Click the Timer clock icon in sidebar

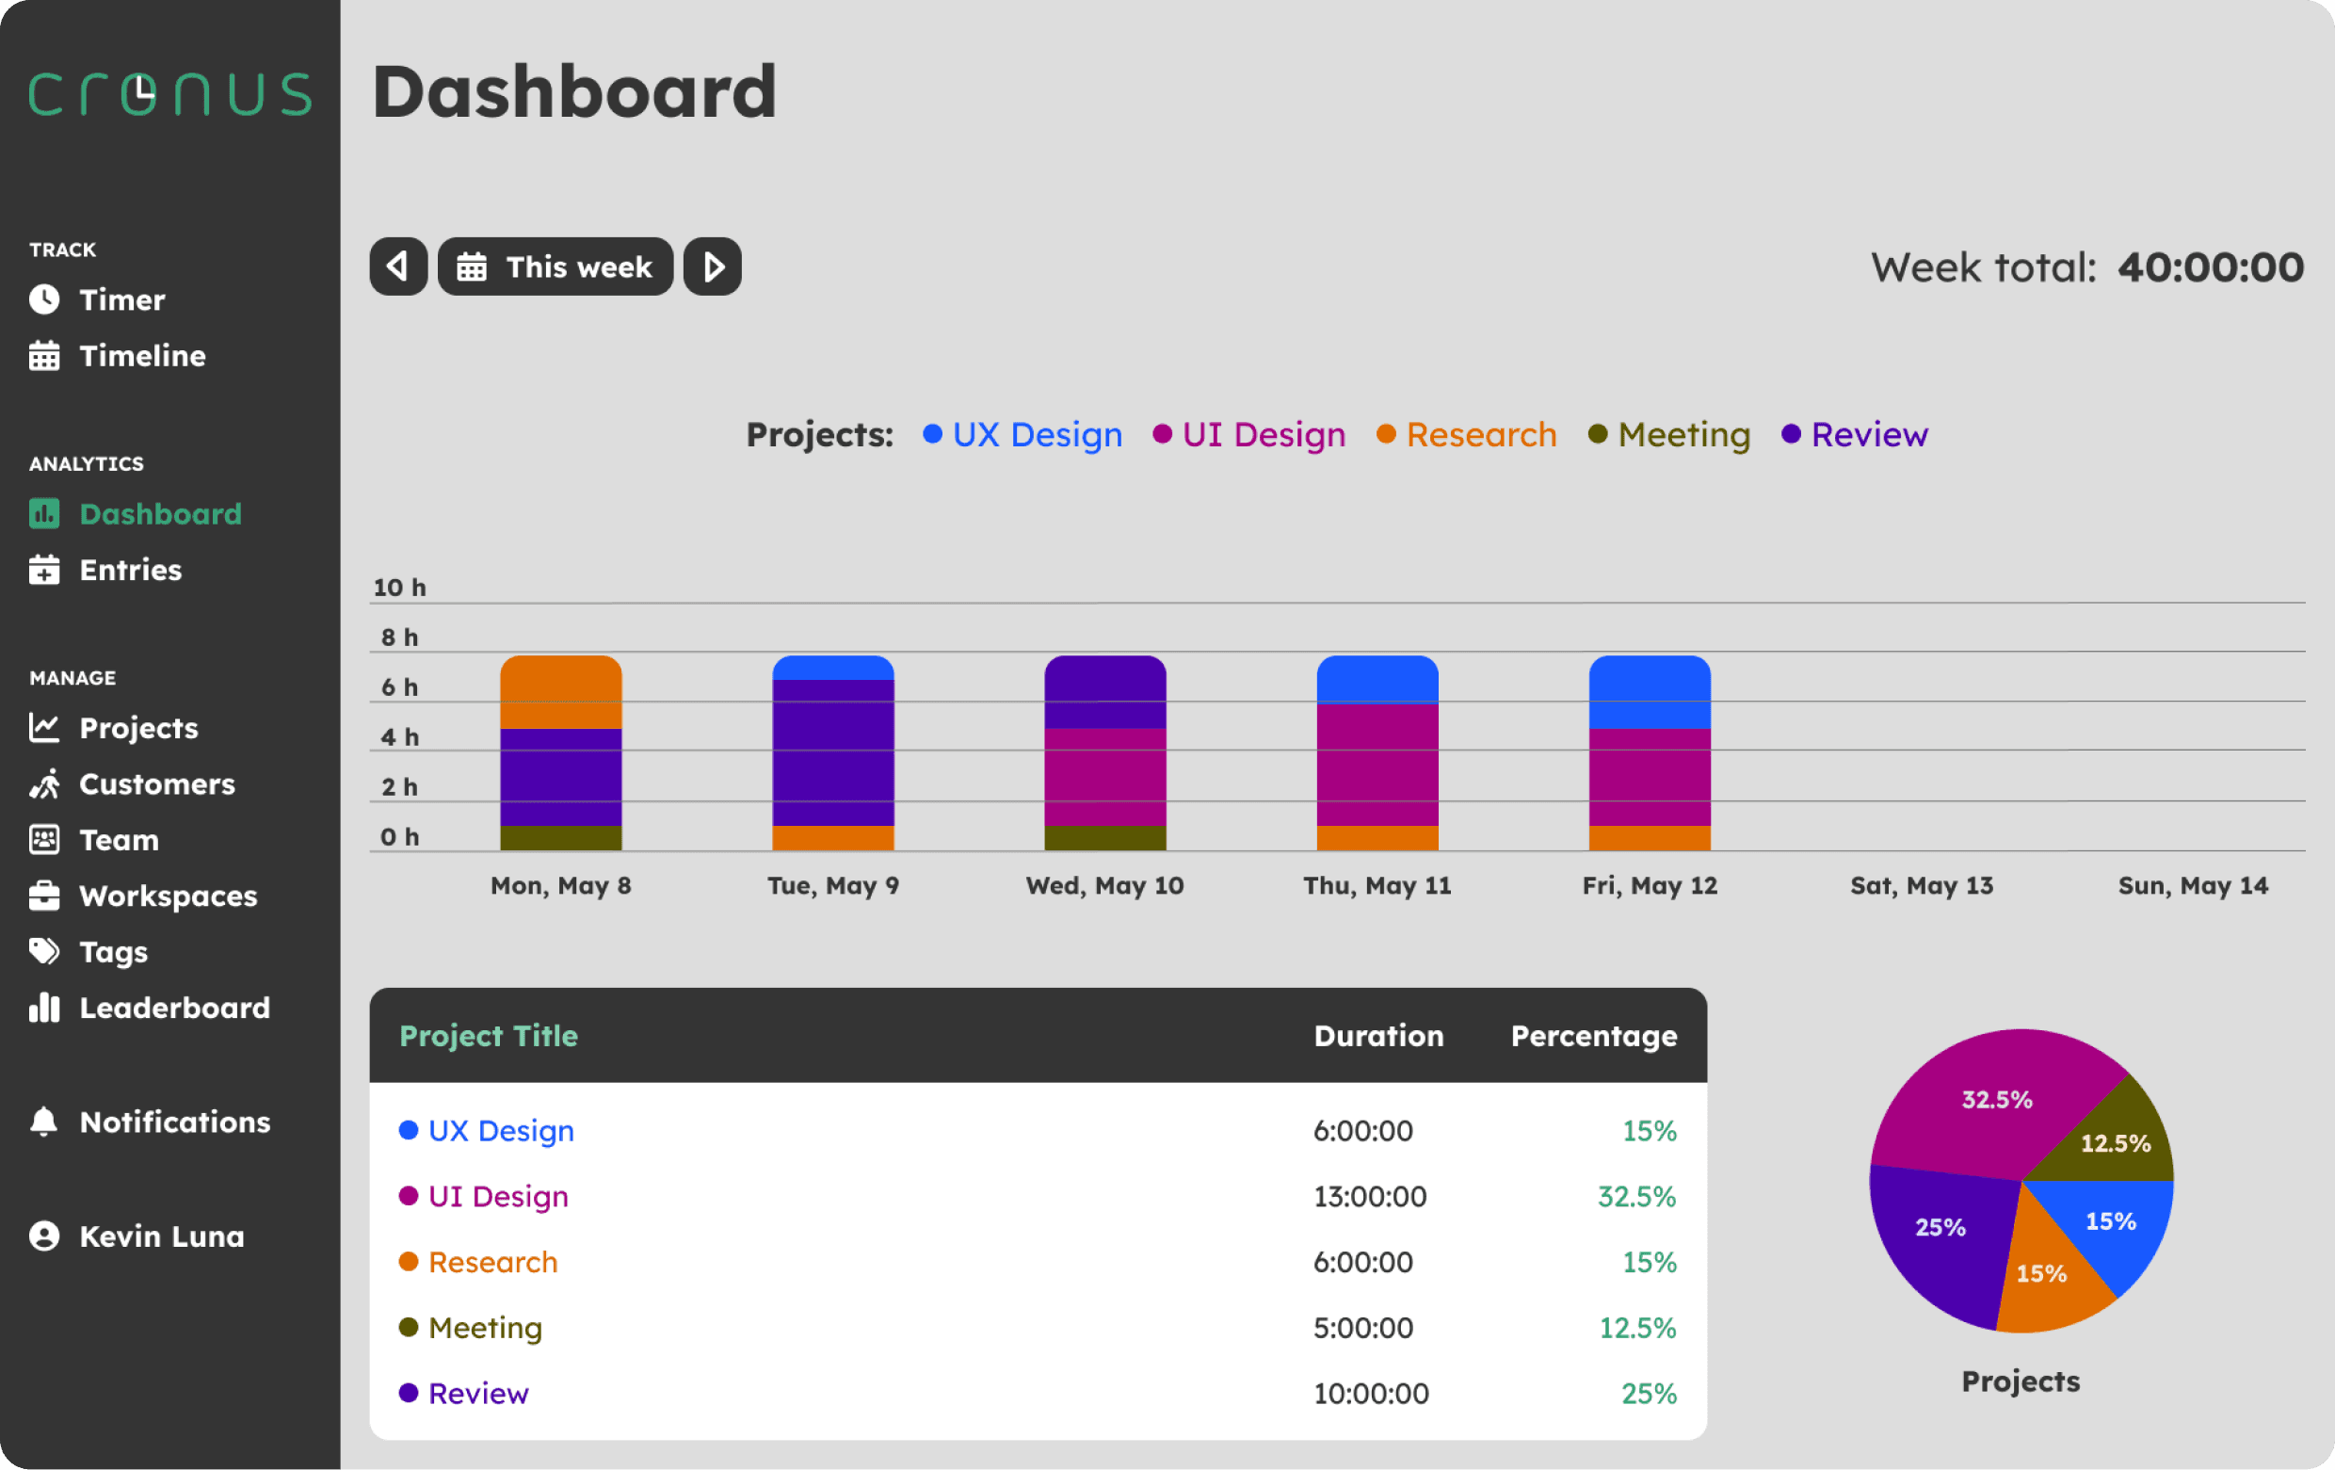(43, 299)
